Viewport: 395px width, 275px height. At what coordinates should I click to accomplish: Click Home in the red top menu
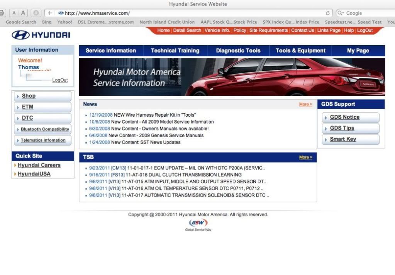[163, 31]
